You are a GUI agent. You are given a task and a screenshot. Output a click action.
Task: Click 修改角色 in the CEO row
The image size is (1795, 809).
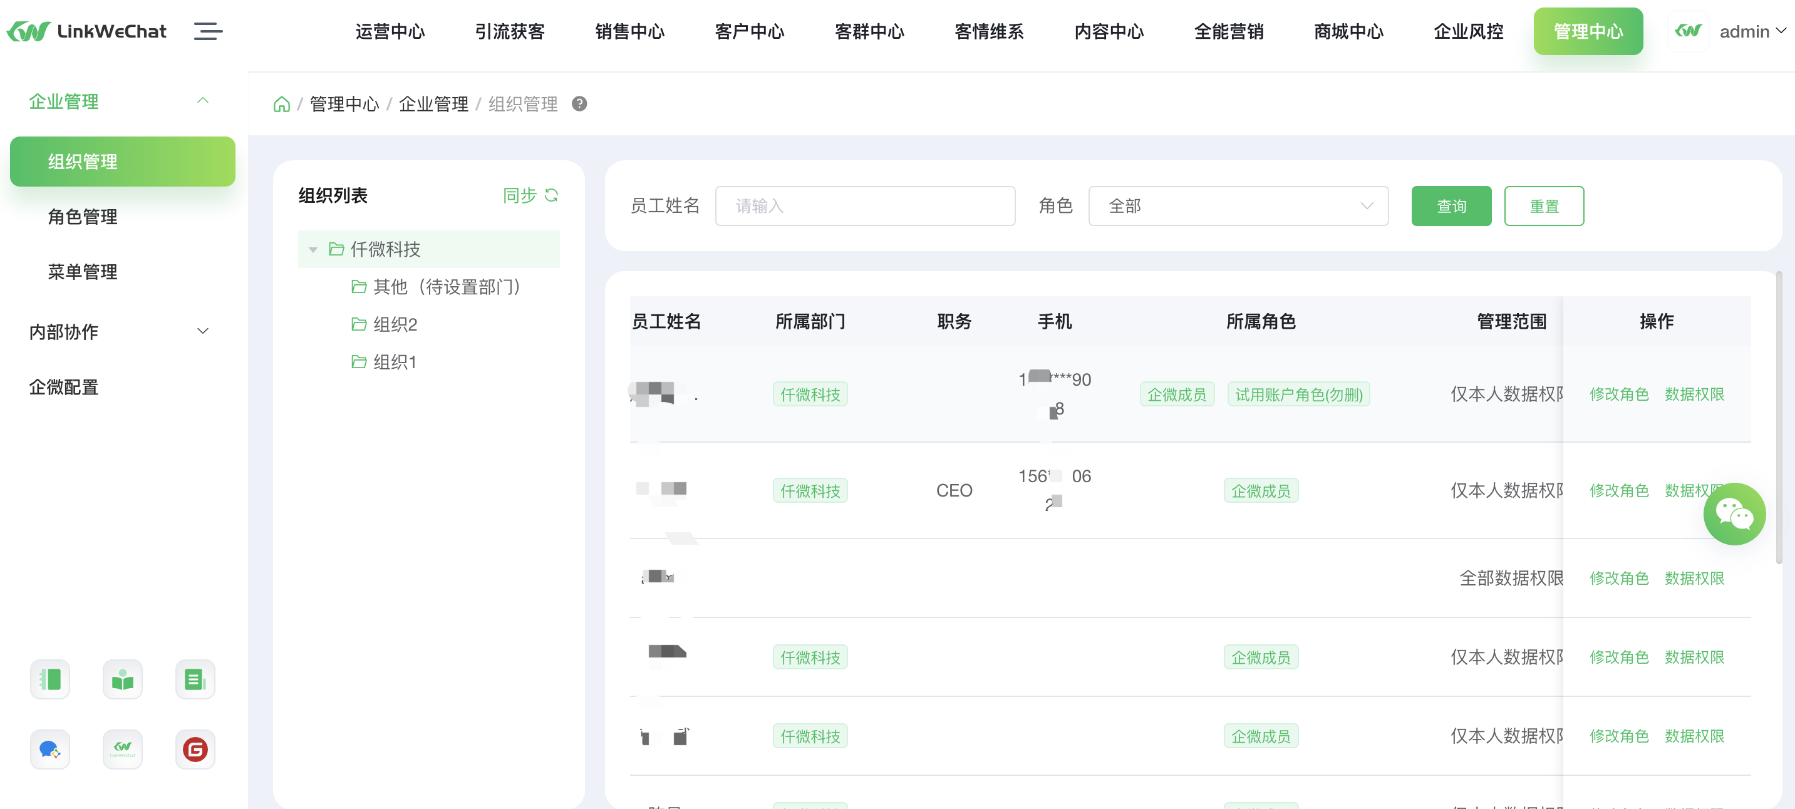click(x=1619, y=490)
